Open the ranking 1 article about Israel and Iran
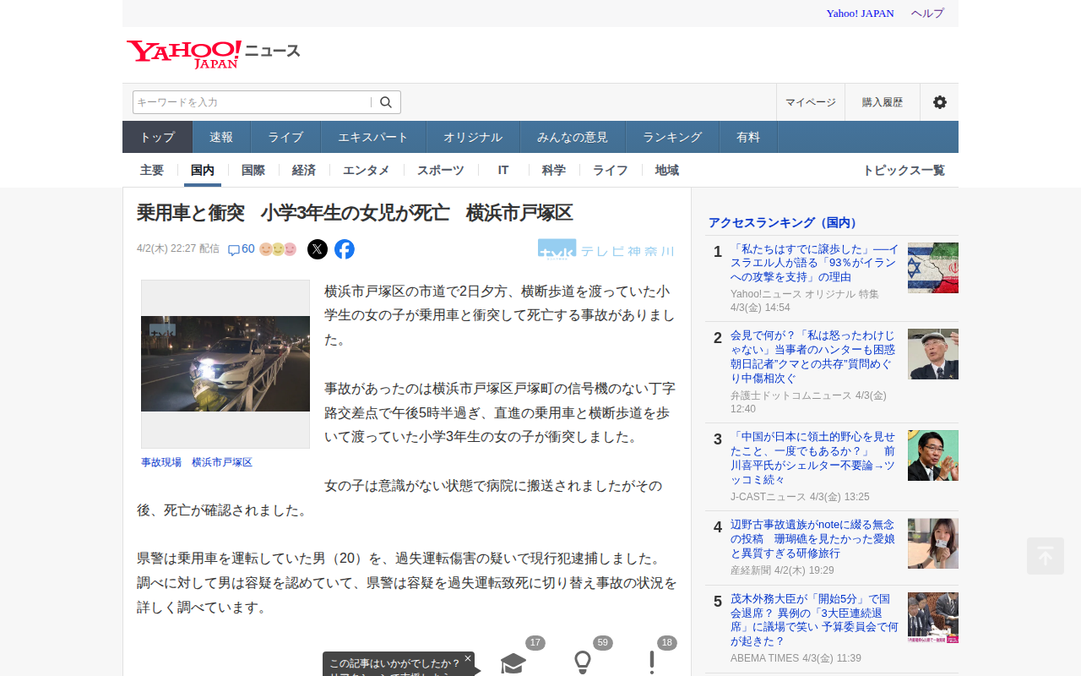 [x=815, y=263]
